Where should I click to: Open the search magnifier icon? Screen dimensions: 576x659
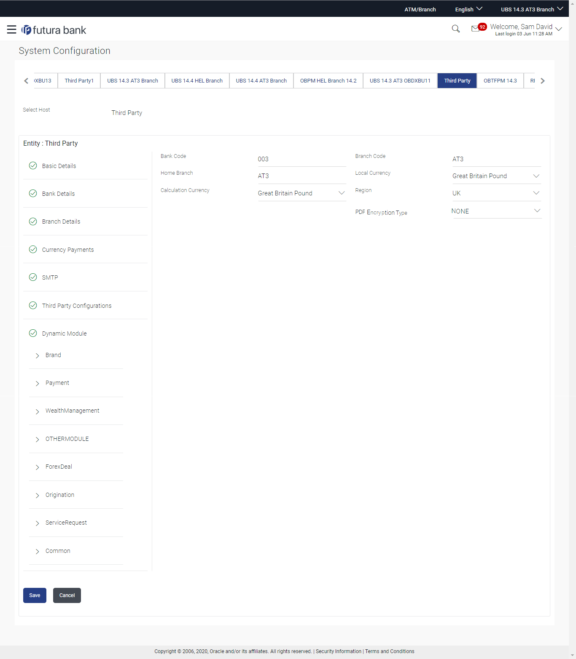456,29
